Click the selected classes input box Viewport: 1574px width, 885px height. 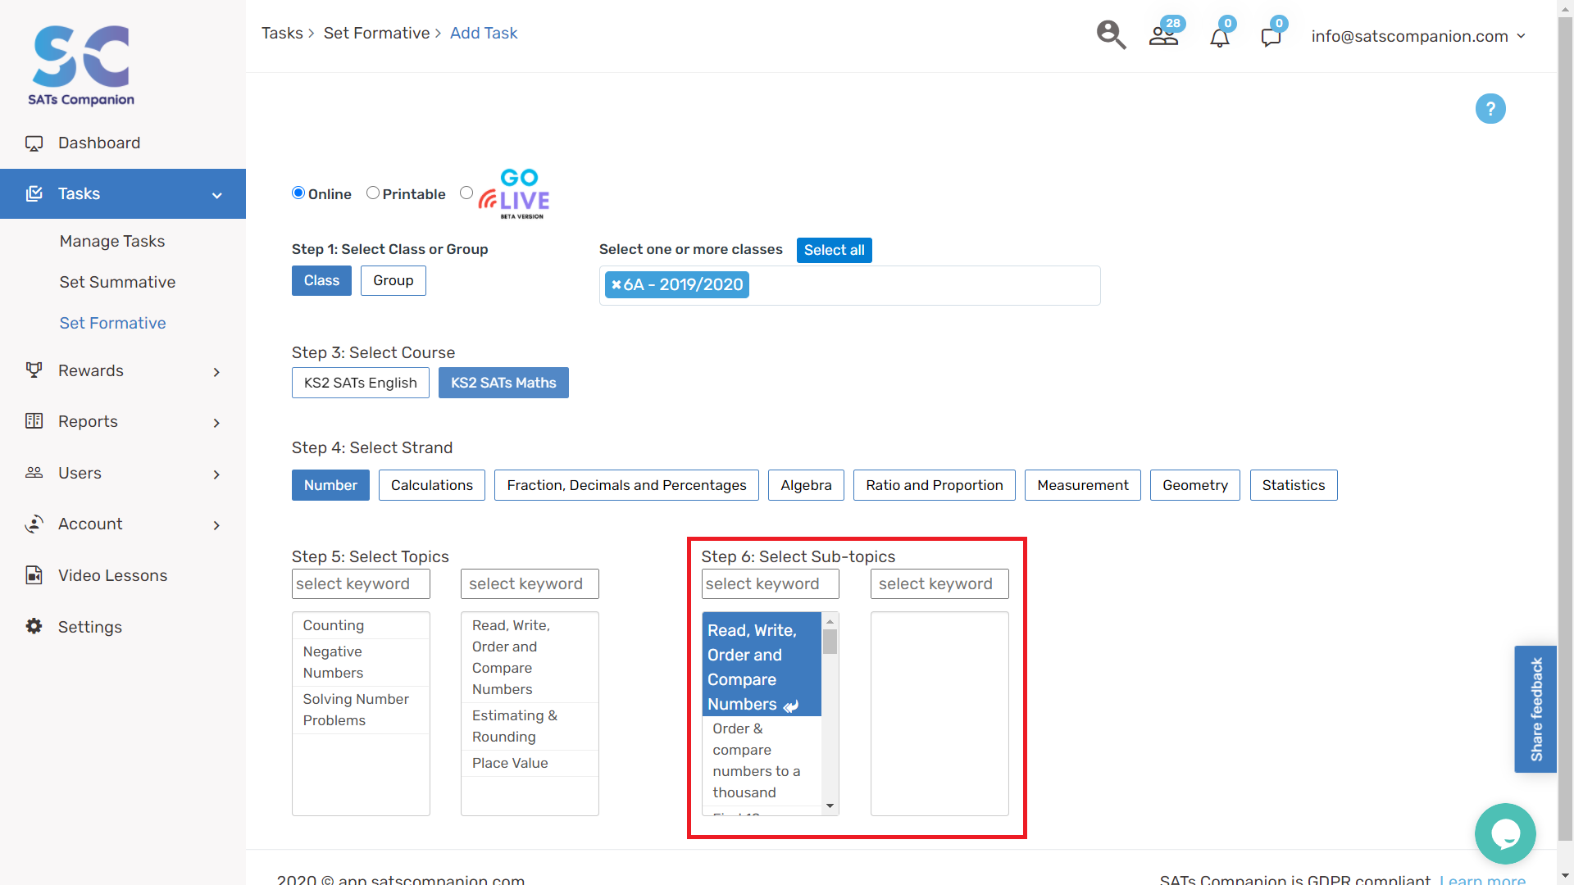pyautogui.click(x=849, y=285)
